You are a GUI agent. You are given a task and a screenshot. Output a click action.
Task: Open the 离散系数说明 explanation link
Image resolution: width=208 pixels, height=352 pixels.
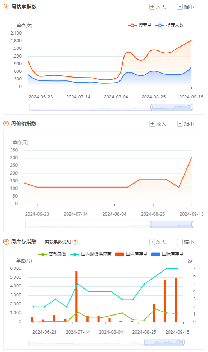click(58, 242)
